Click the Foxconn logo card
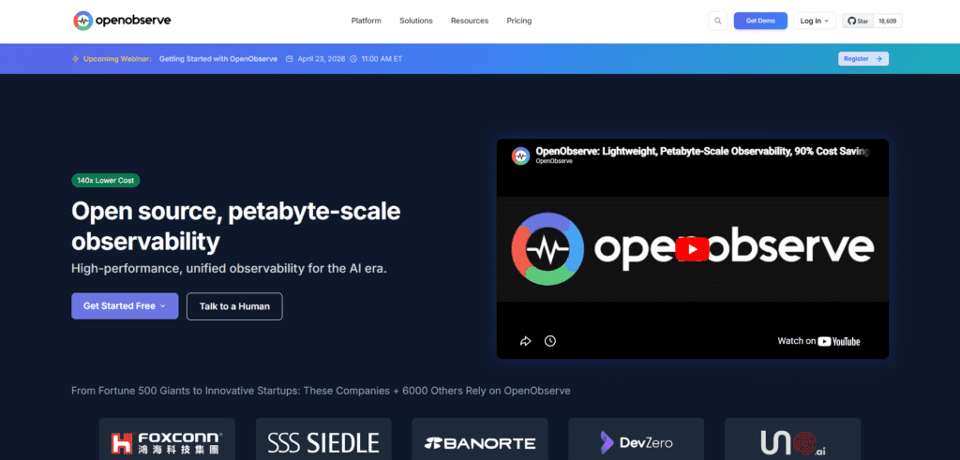960x460 pixels. point(167,439)
